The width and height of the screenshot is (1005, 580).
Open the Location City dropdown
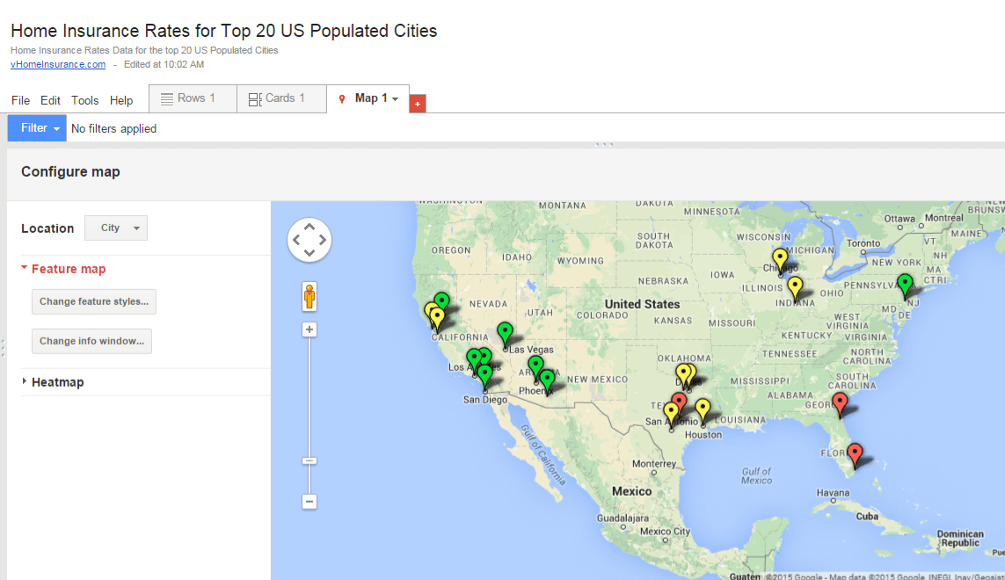pyautogui.click(x=116, y=228)
